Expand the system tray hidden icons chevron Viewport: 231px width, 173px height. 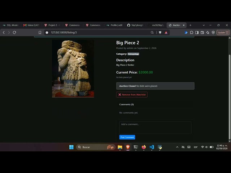(x=177, y=147)
